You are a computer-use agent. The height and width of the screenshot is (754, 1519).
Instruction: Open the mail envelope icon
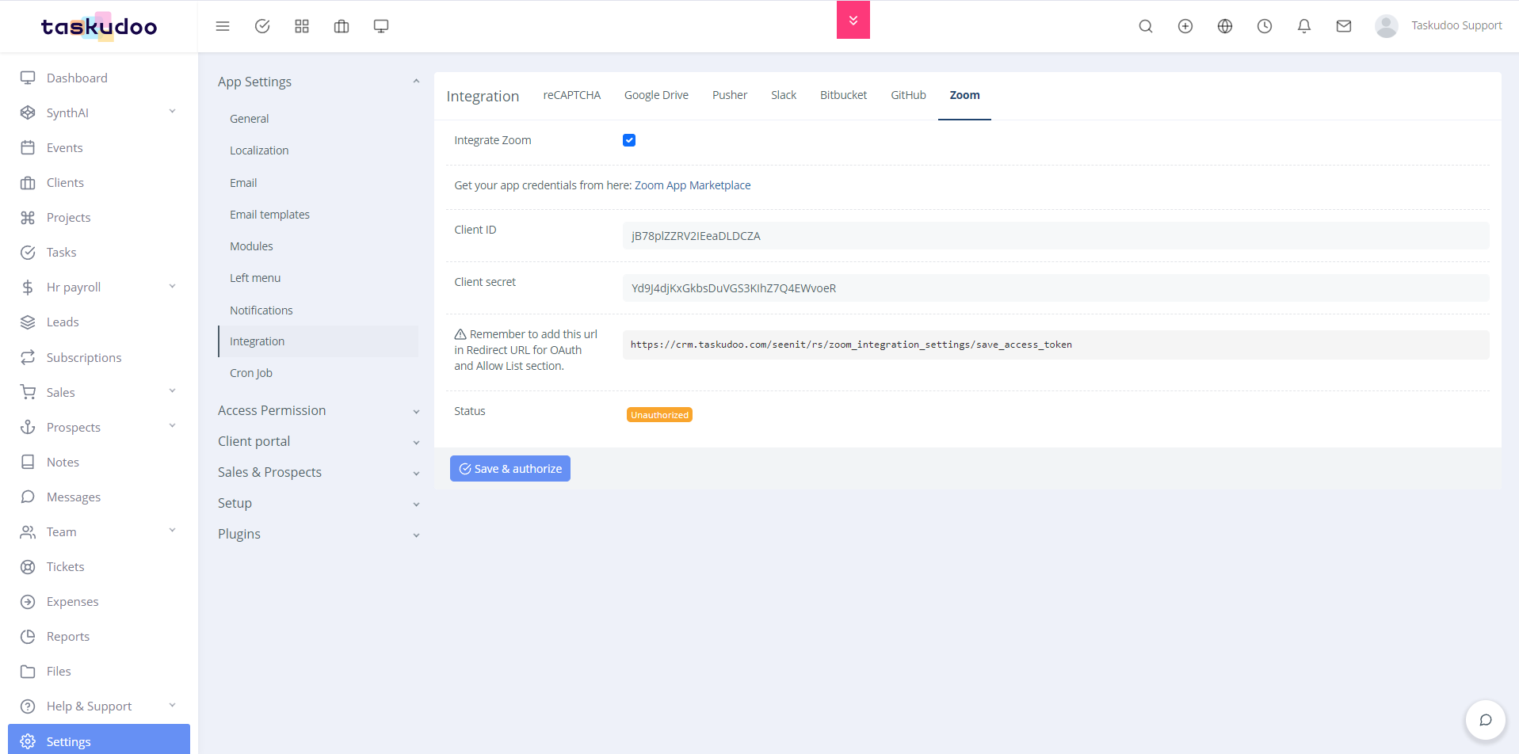pos(1344,26)
